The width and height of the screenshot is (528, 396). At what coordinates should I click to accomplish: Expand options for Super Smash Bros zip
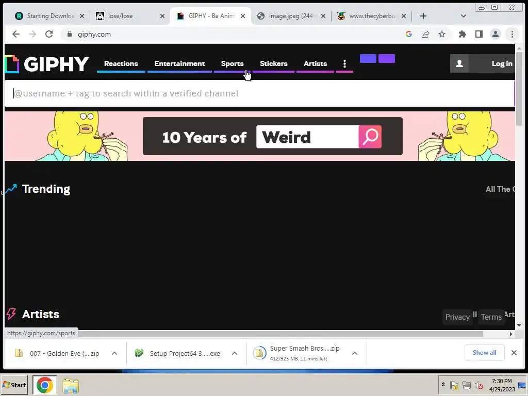click(x=355, y=353)
